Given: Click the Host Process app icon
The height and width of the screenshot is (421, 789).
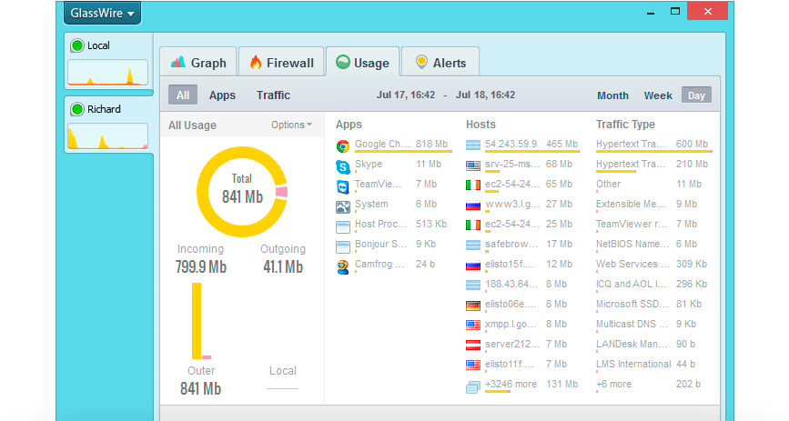Looking at the screenshot, I should 343,226.
